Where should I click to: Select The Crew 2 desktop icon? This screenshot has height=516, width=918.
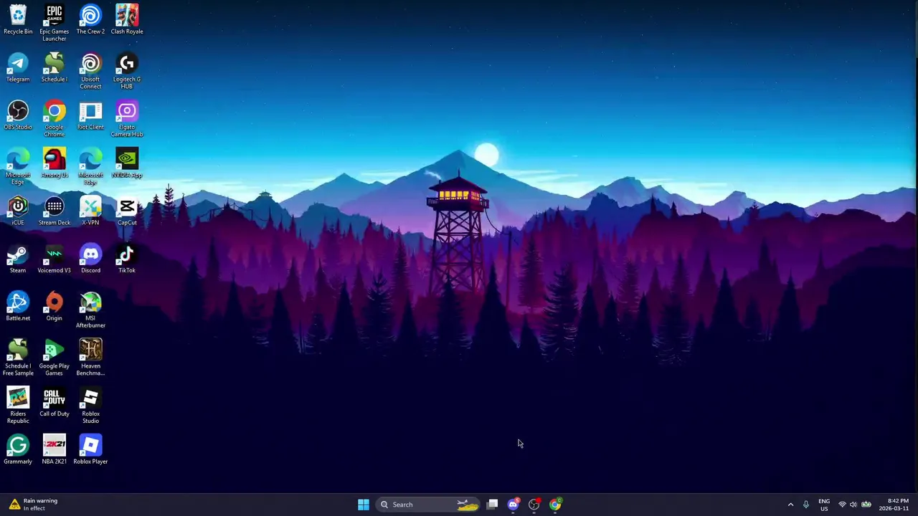[90, 20]
